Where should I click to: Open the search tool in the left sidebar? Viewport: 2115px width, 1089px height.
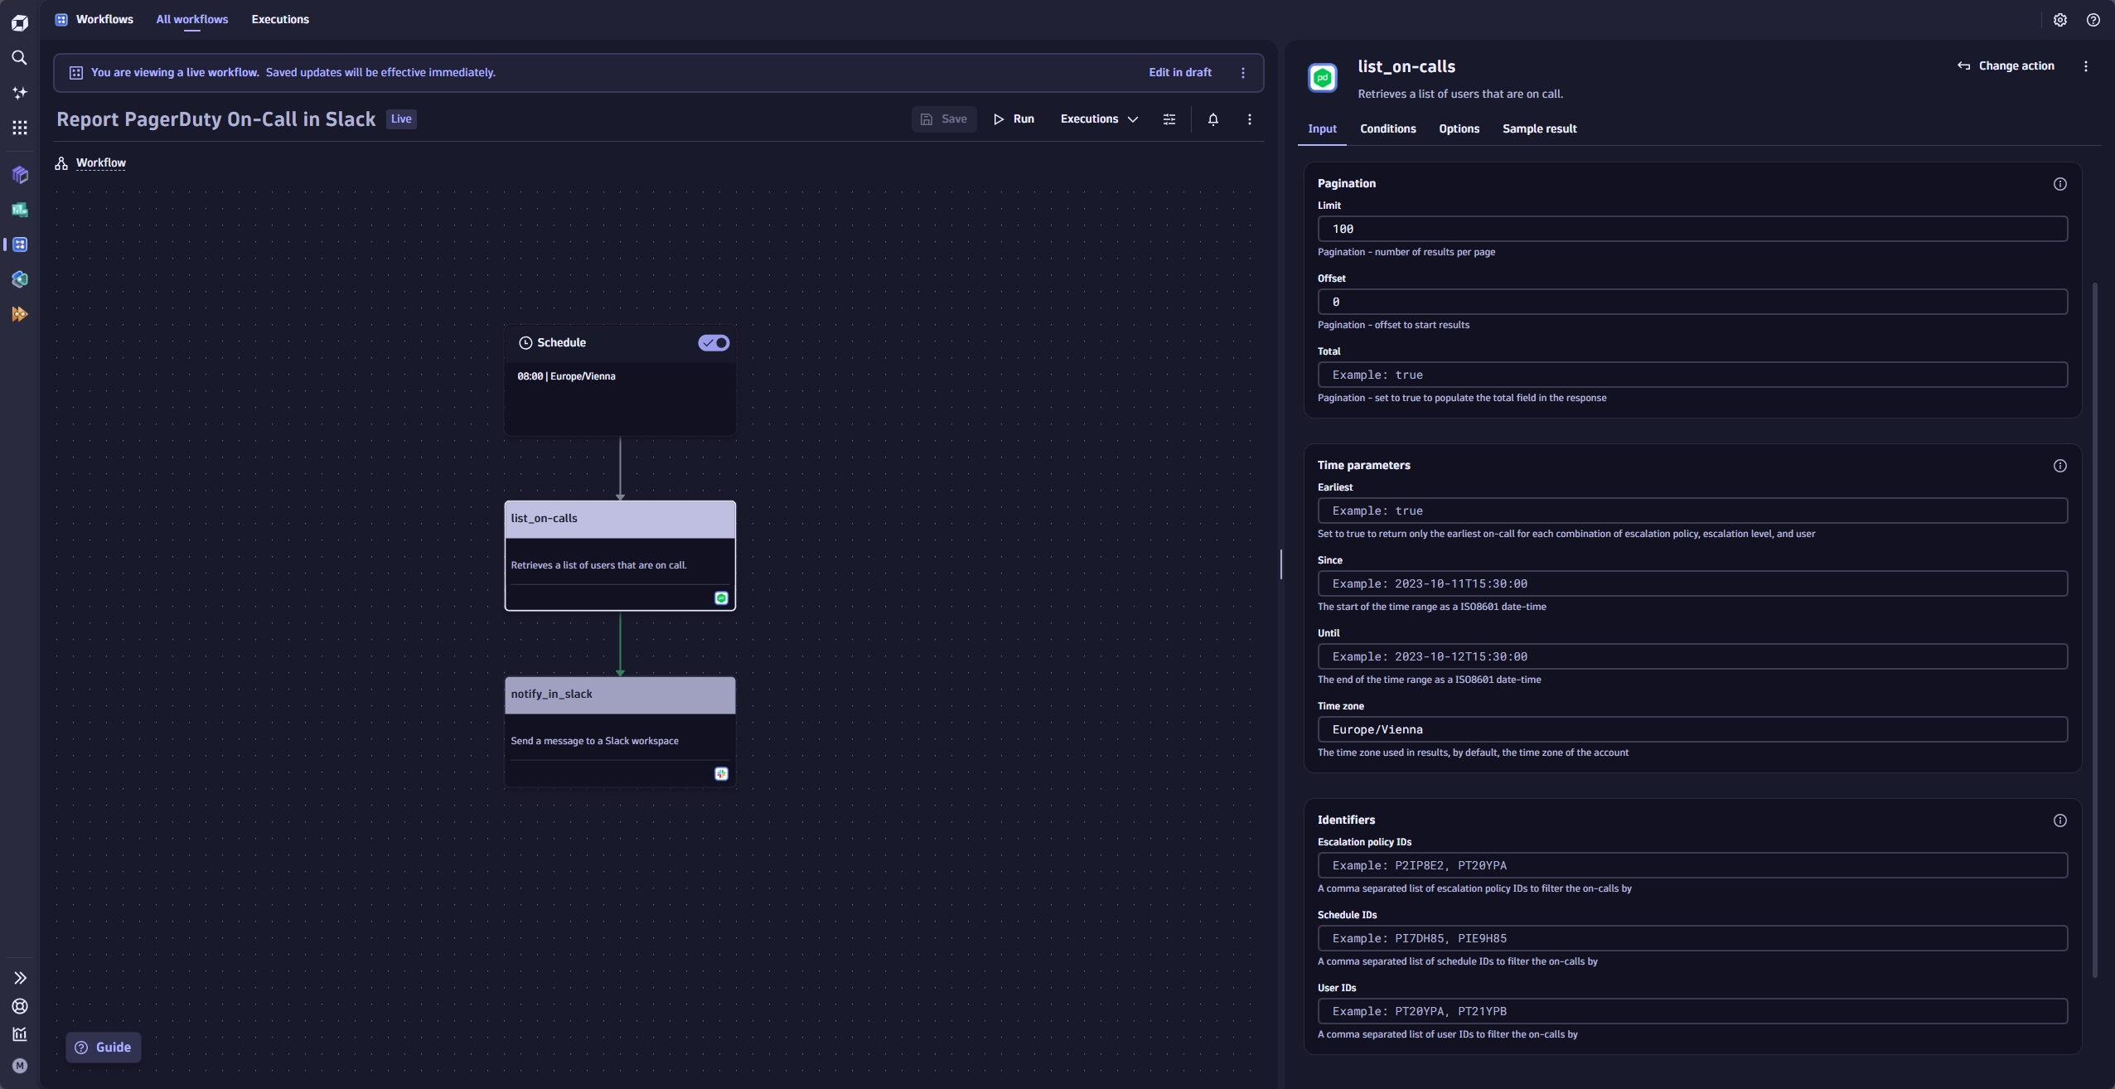[x=20, y=58]
